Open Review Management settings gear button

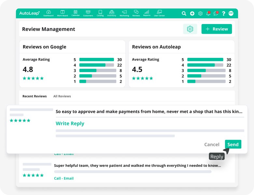190,29
